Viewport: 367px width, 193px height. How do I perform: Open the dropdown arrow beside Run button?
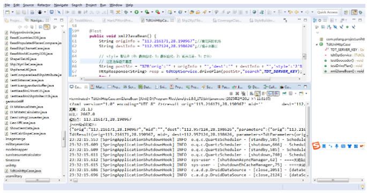coord(141,12)
